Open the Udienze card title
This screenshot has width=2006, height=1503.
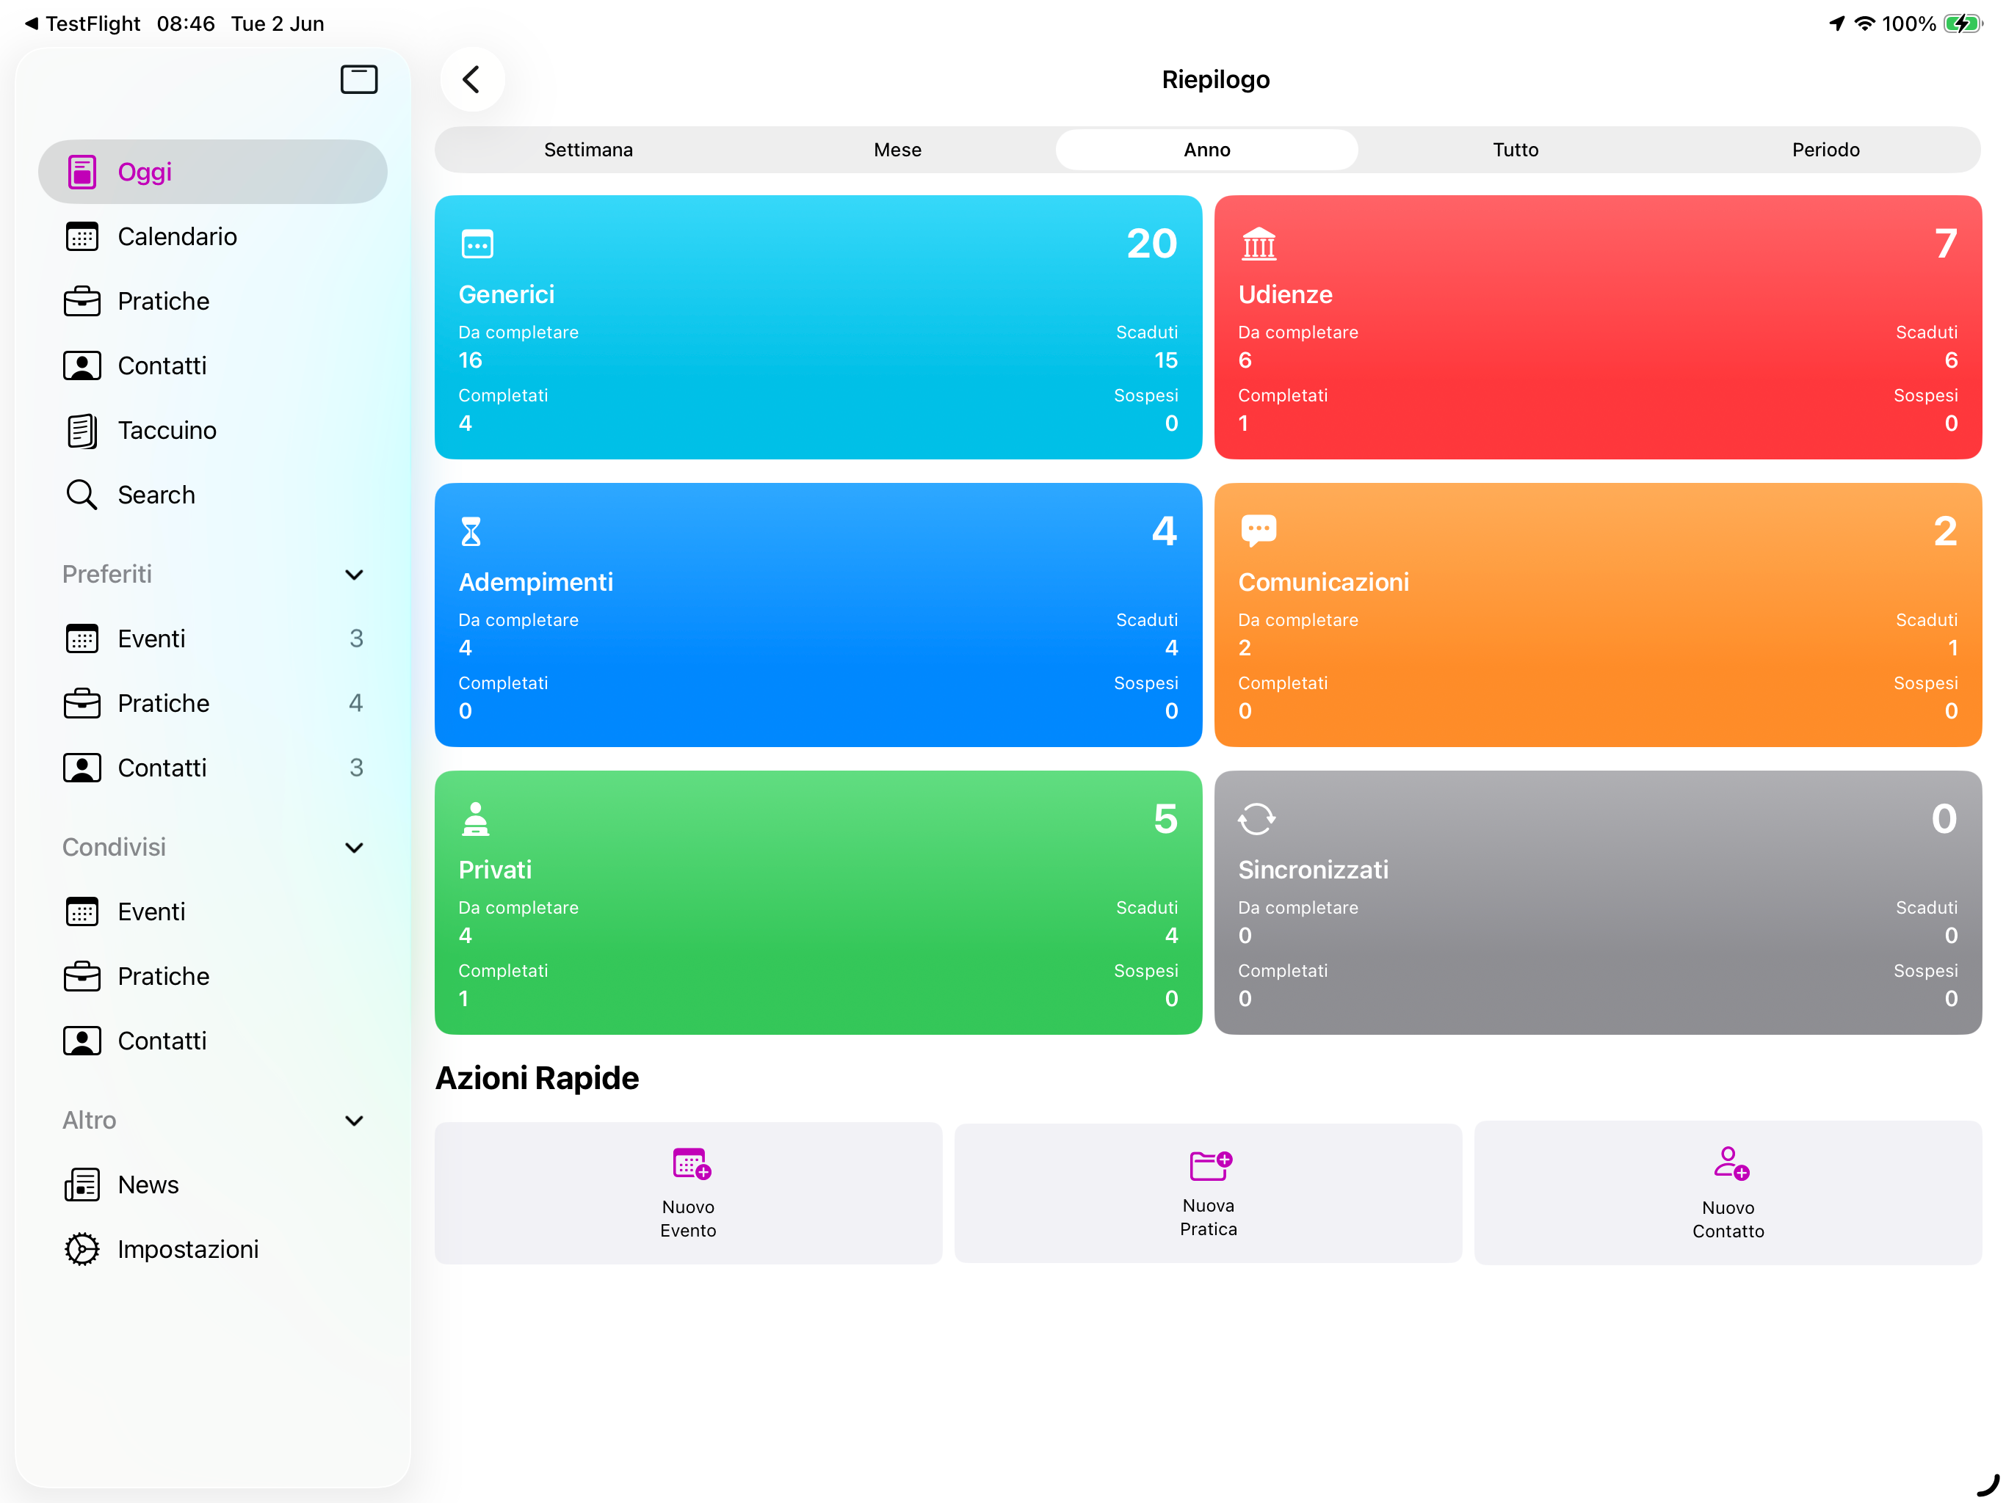[x=1285, y=294]
